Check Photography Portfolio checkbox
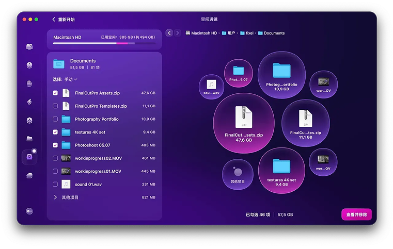Screen dimensions: 393x249 [55, 119]
